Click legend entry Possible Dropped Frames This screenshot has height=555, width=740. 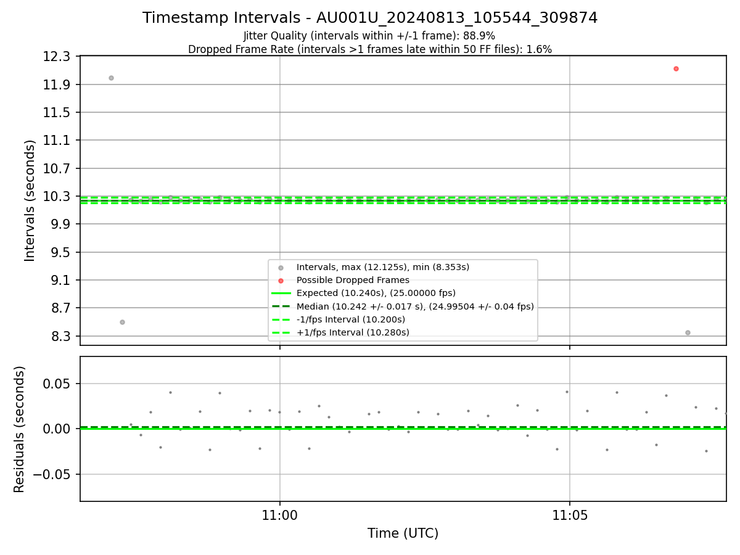(353, 280)
